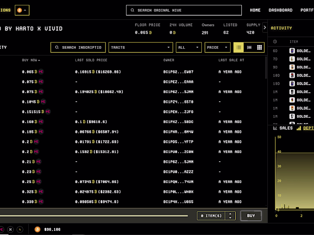Screen dimensions: 314x235
Task: Click the Last Sold Price column header
Action: point(91,60)
